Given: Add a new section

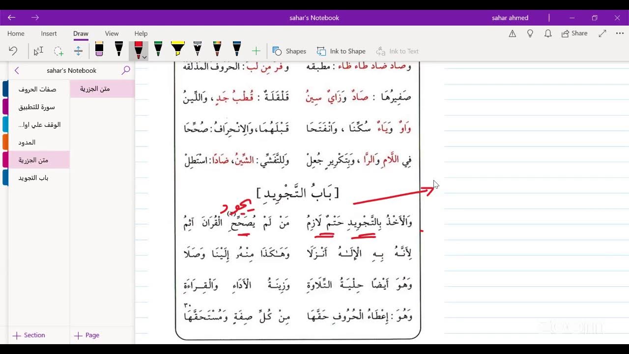Looking at the screenshot, I should pyautogui.click(x=29, y=335).
